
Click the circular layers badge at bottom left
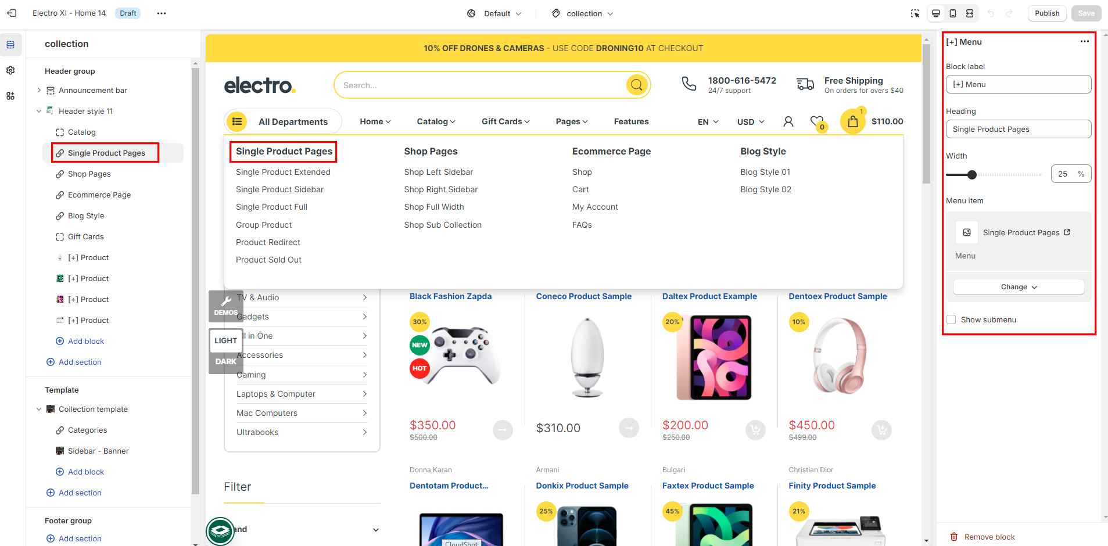click(220, 531)
